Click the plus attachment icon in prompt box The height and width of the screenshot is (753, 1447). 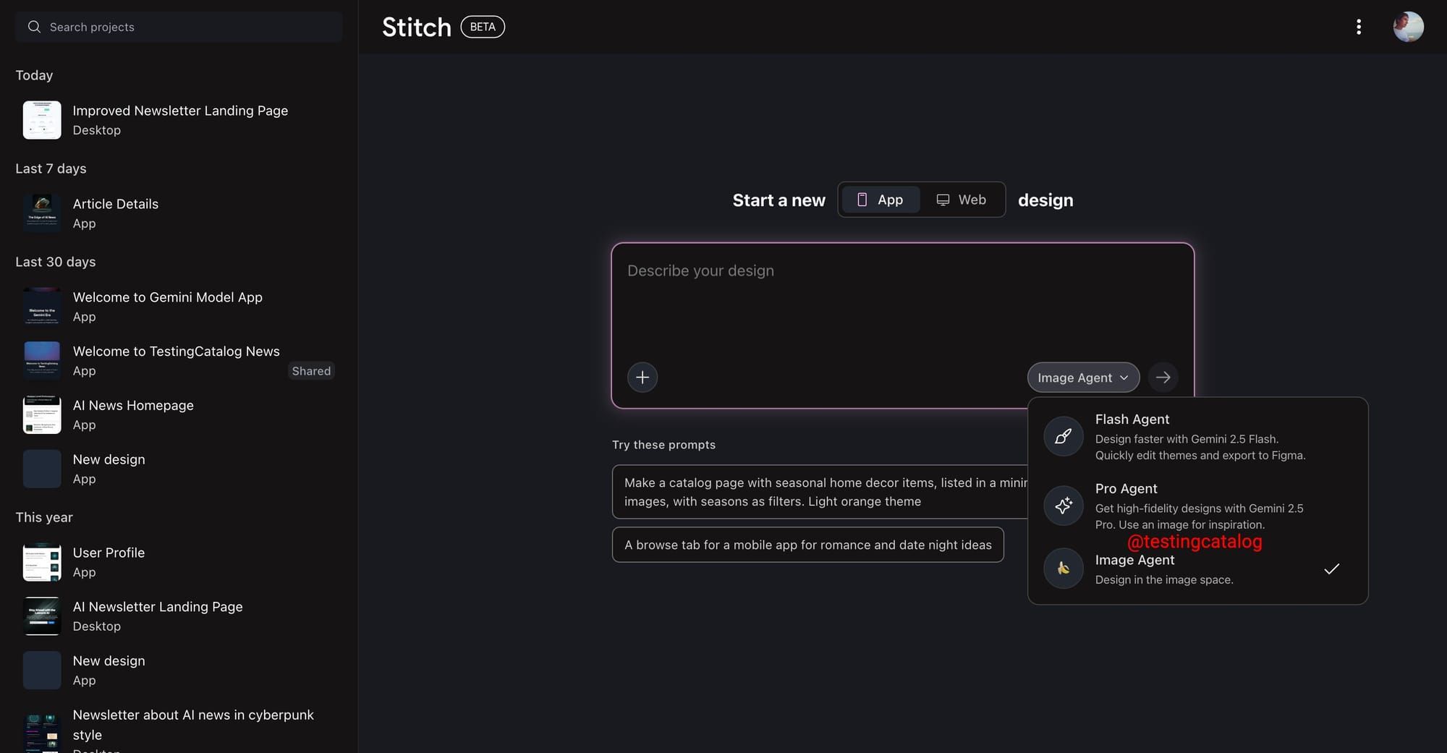click(x=642, y=377)
